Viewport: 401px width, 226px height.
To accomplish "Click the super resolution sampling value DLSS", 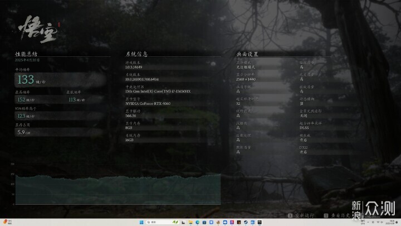I will coord(304,128).
